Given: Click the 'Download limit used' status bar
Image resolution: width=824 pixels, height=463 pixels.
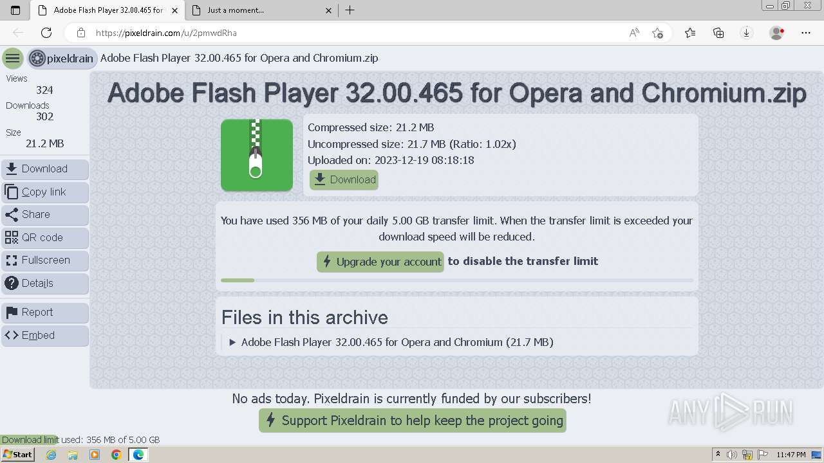Looking at the screenshot, I should (x=80, y=440).
